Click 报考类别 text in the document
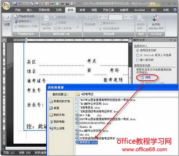This screenshot has height=156, width=179. tap(113, 80)
